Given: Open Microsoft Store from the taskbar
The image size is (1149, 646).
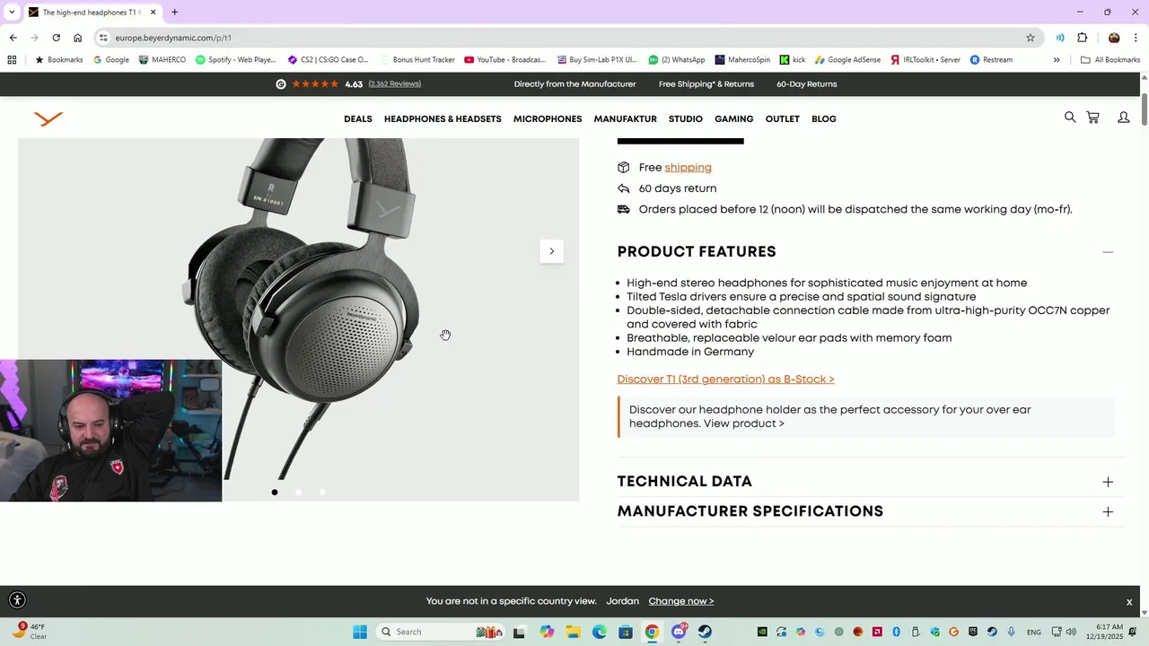Looking at the screenshot, I should [x=626, y=632].
